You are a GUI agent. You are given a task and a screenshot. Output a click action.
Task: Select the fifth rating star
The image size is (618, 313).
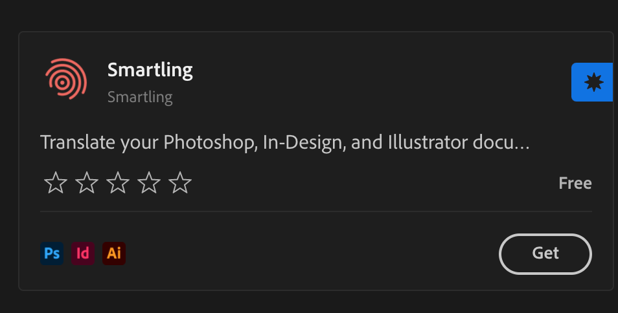click(180, 183)
